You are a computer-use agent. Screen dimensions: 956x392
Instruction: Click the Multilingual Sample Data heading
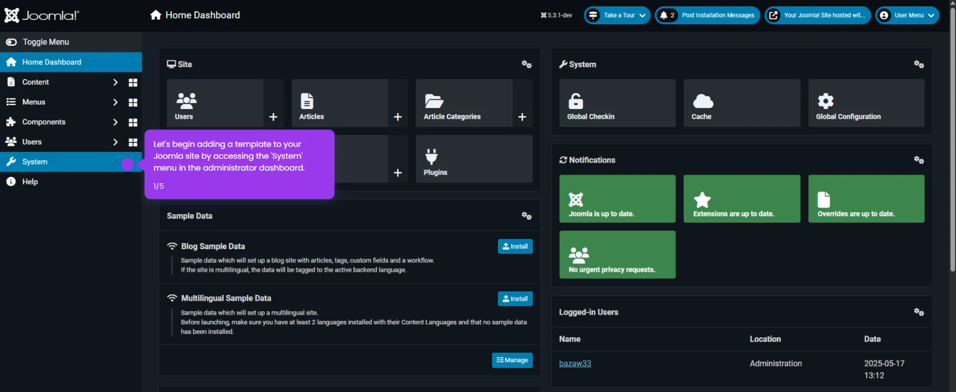226,298
